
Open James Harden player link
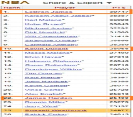pos(48,98)
